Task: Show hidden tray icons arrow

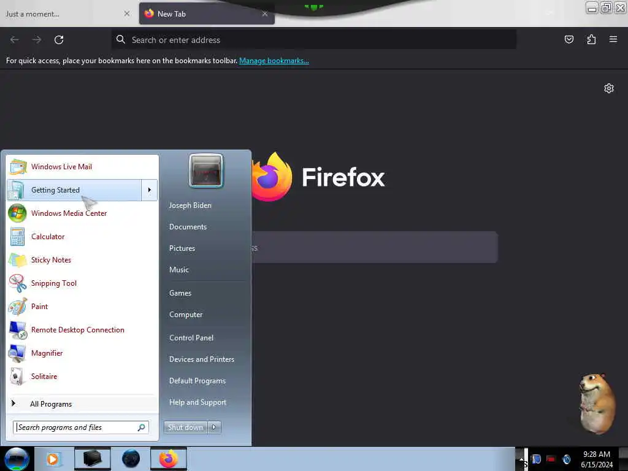Action: pyautogui.click(x=521, y=459)
